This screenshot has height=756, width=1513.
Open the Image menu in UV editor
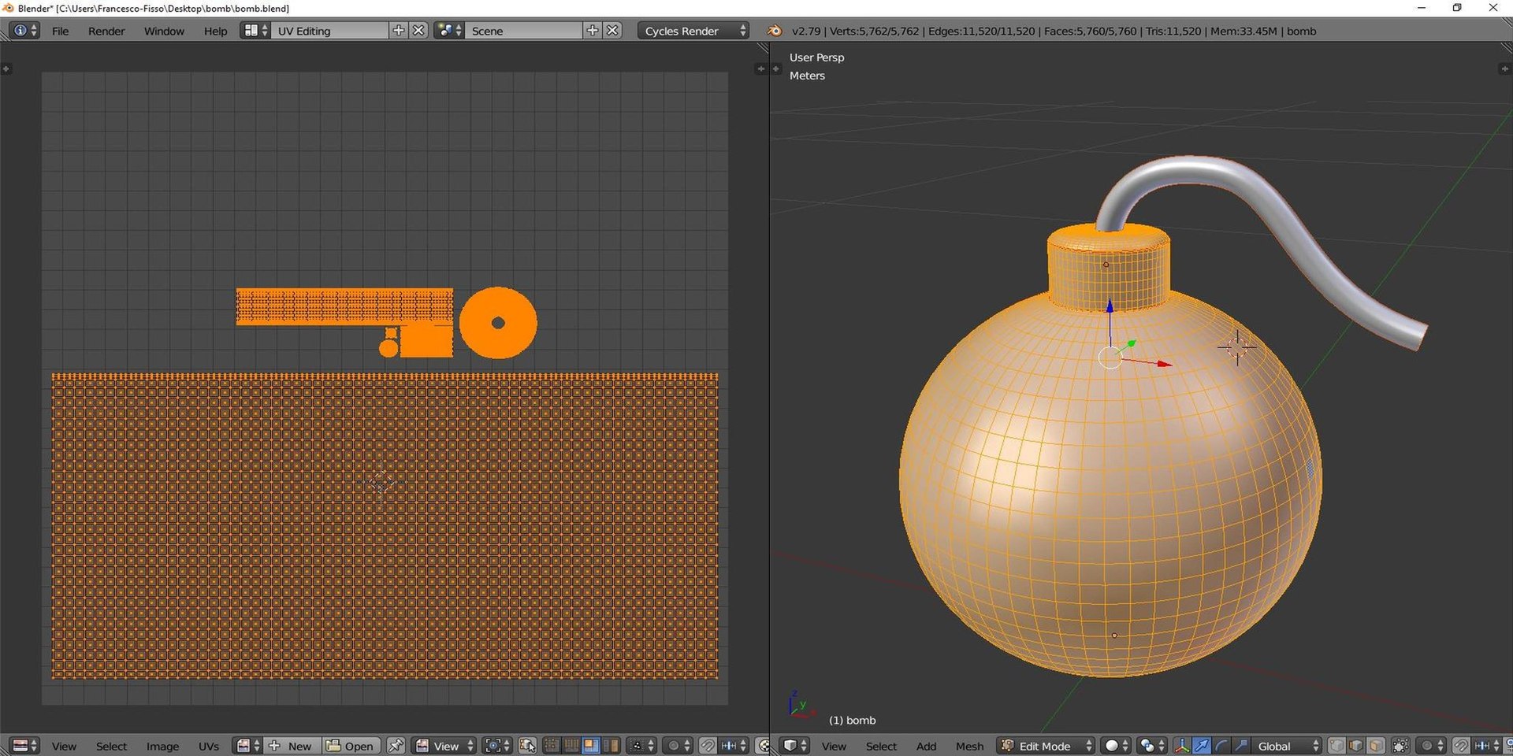[x=162, y=746]
